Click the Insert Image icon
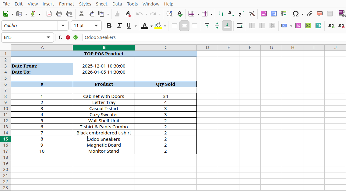346x191 pixels. pyautogui.click(x=263, y=14)
